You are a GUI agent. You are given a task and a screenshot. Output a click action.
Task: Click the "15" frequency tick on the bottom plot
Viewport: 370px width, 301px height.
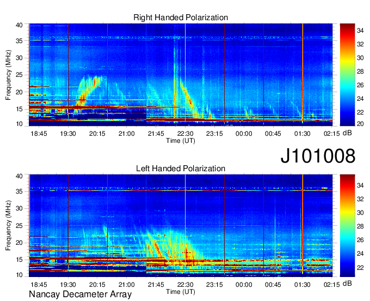click(19, 260)
